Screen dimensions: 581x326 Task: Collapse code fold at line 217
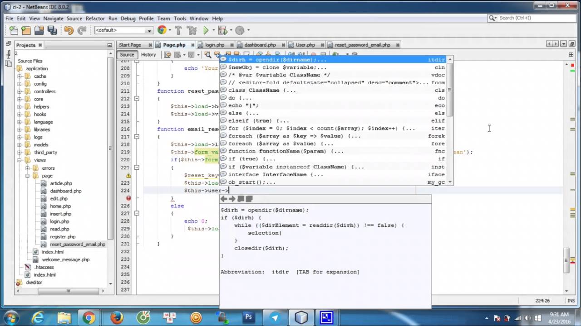point(137,137)
